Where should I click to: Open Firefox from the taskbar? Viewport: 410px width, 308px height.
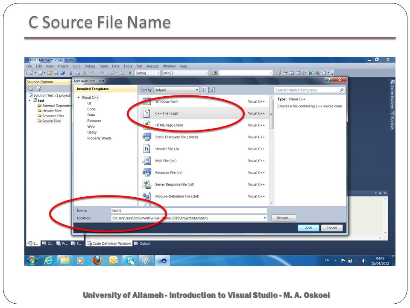tap(97, 261)
